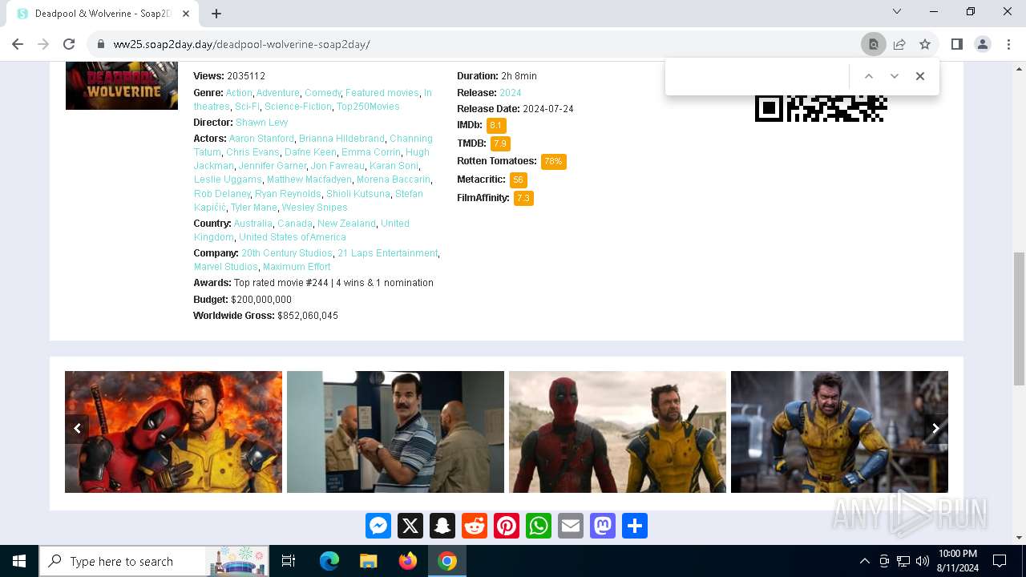The height and width of the screenshot is (577, 1026).
Task: Open the Top250Movies link
Action: click(x=368, y=107)
